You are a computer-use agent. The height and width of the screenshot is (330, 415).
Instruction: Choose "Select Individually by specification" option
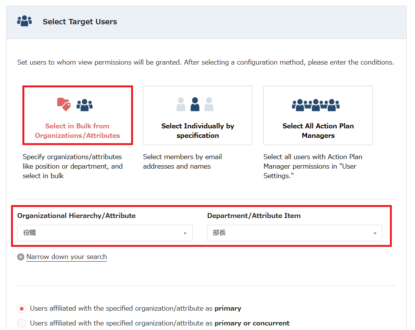coord(198,131)
